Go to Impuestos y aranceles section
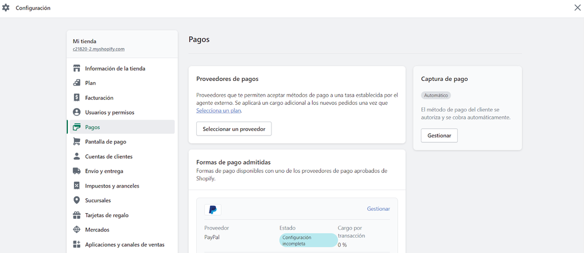 point(112,186)
